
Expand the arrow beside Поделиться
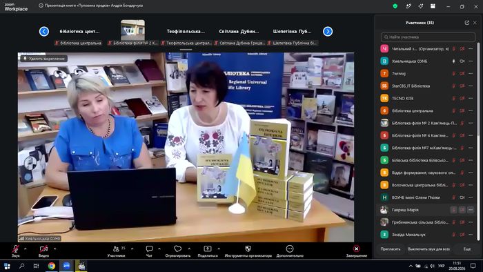pos(219,249)
